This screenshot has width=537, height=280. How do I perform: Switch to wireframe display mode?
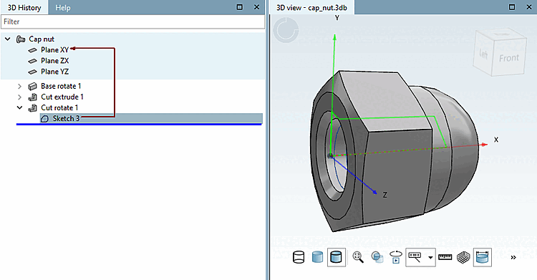coord(299,257)
